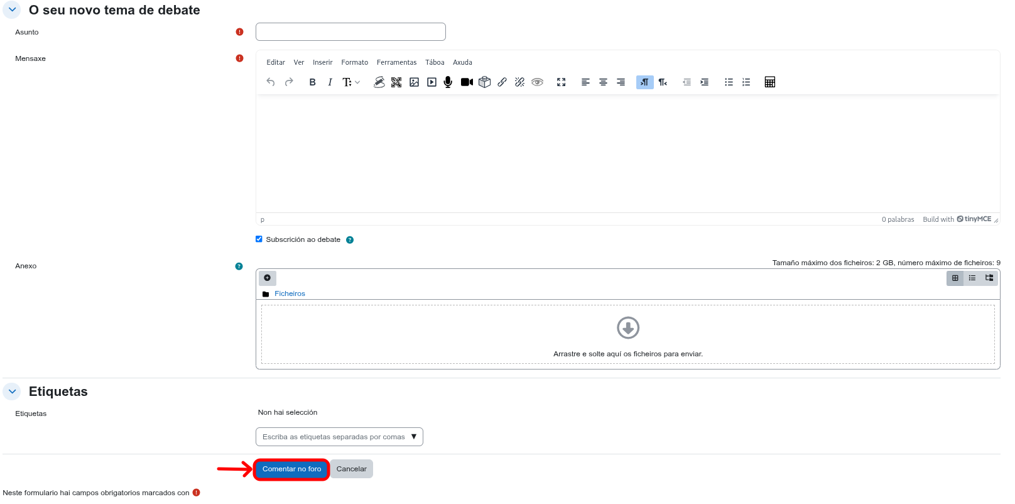
Task: Click the editor resize handle corner
Action: (x=996, y=220)
